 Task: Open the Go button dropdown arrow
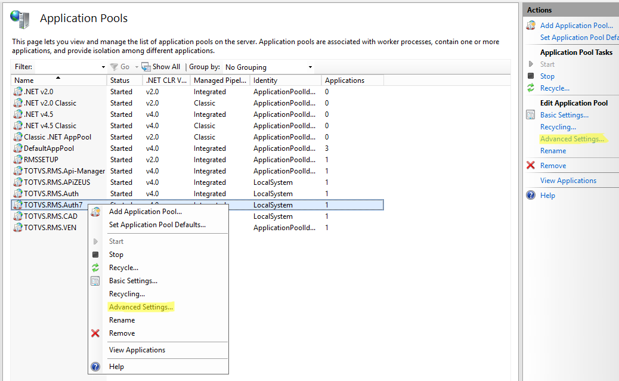[x=137, y=67]
